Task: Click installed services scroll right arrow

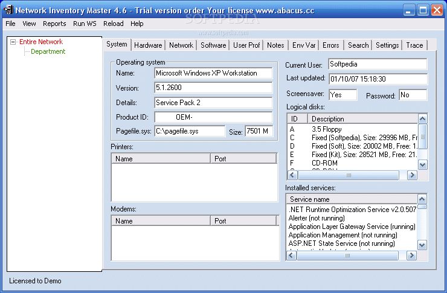Action: (411, 256)
